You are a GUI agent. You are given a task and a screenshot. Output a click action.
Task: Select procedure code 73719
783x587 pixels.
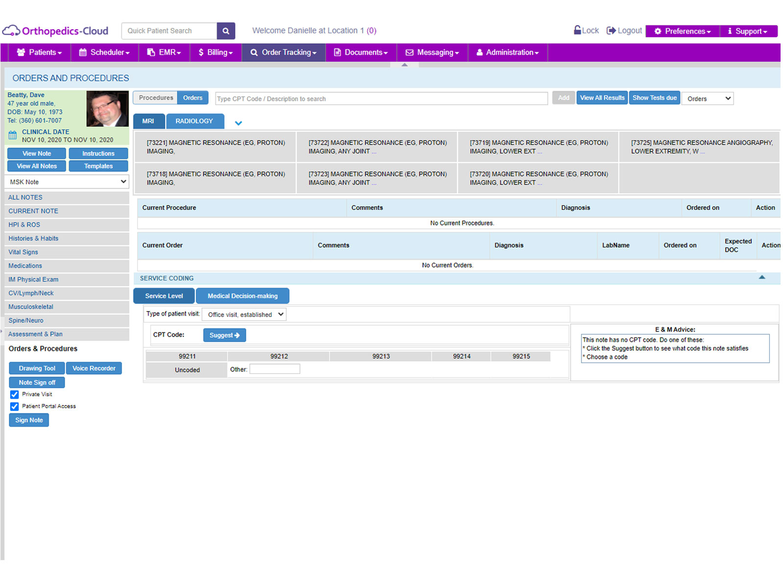click(x=538, y=147)
